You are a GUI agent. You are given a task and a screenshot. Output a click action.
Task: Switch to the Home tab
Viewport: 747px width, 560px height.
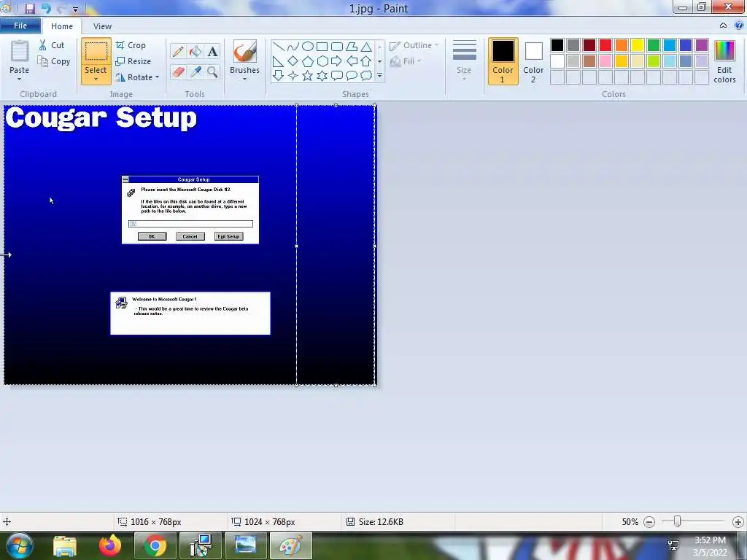(62, 26)
